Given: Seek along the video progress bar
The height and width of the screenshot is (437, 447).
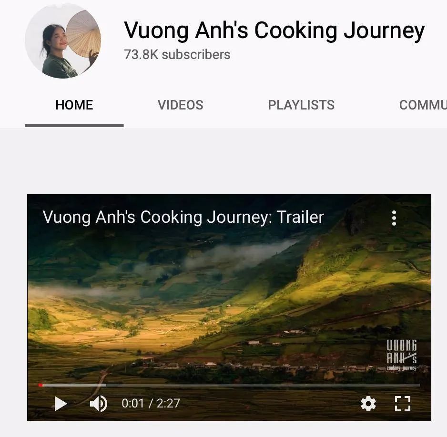Looking at the screenshot, I should (229, 385).
